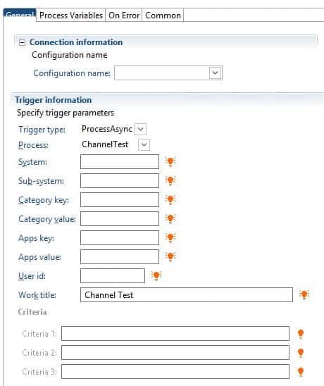Focus the System text field
The width and height of the screenshot is (324, 386).
[x=120, y=161]
